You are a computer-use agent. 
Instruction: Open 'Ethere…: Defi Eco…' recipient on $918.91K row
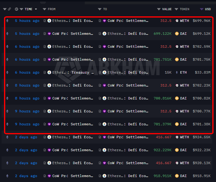point(128,176)
